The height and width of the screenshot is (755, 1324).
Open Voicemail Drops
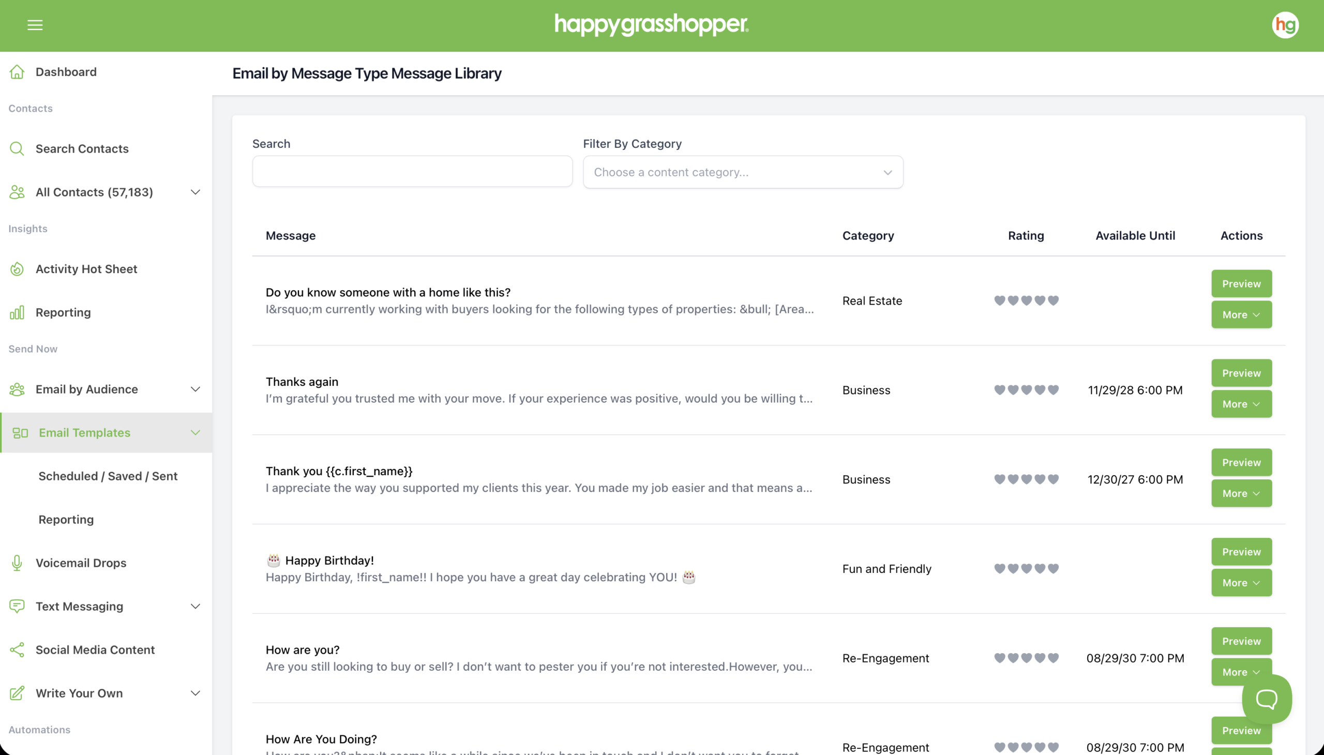pos(81,563)
